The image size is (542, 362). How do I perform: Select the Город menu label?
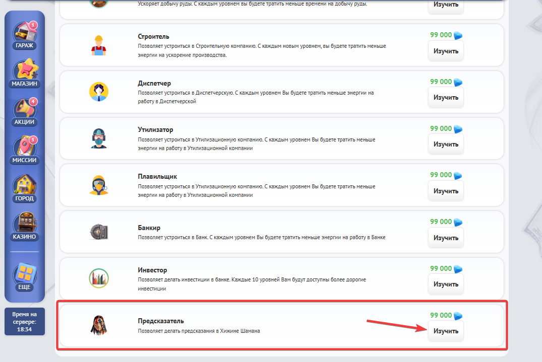25,198
